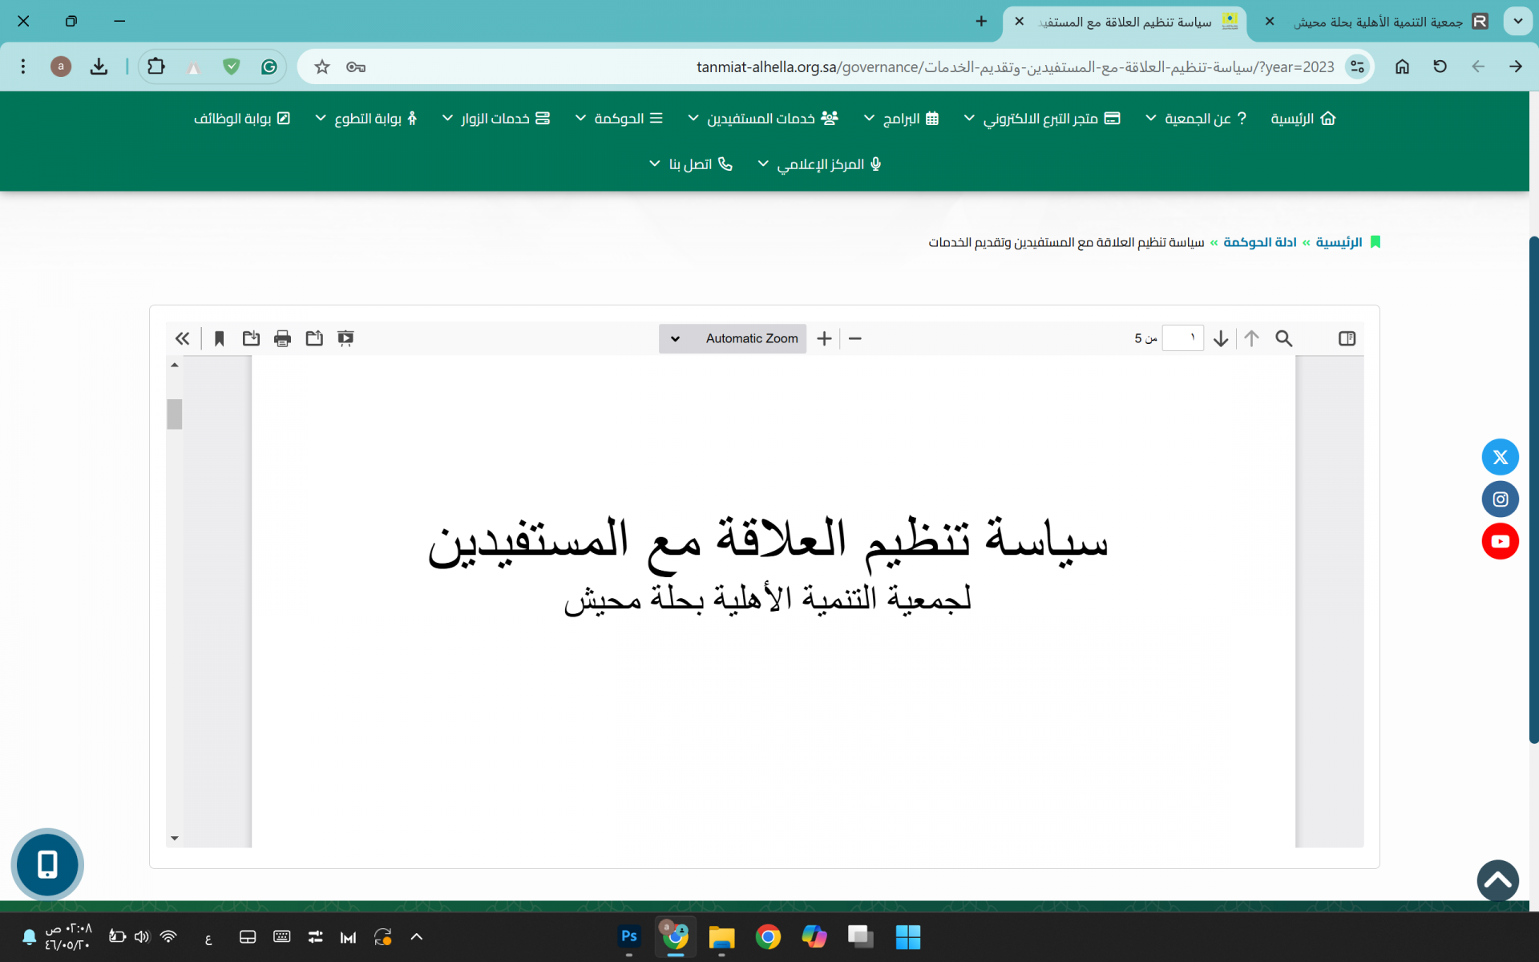The width and height of the screenshot is (1539, 962).
Task: Open the PDF find search icon
Action: point(1284,338)
